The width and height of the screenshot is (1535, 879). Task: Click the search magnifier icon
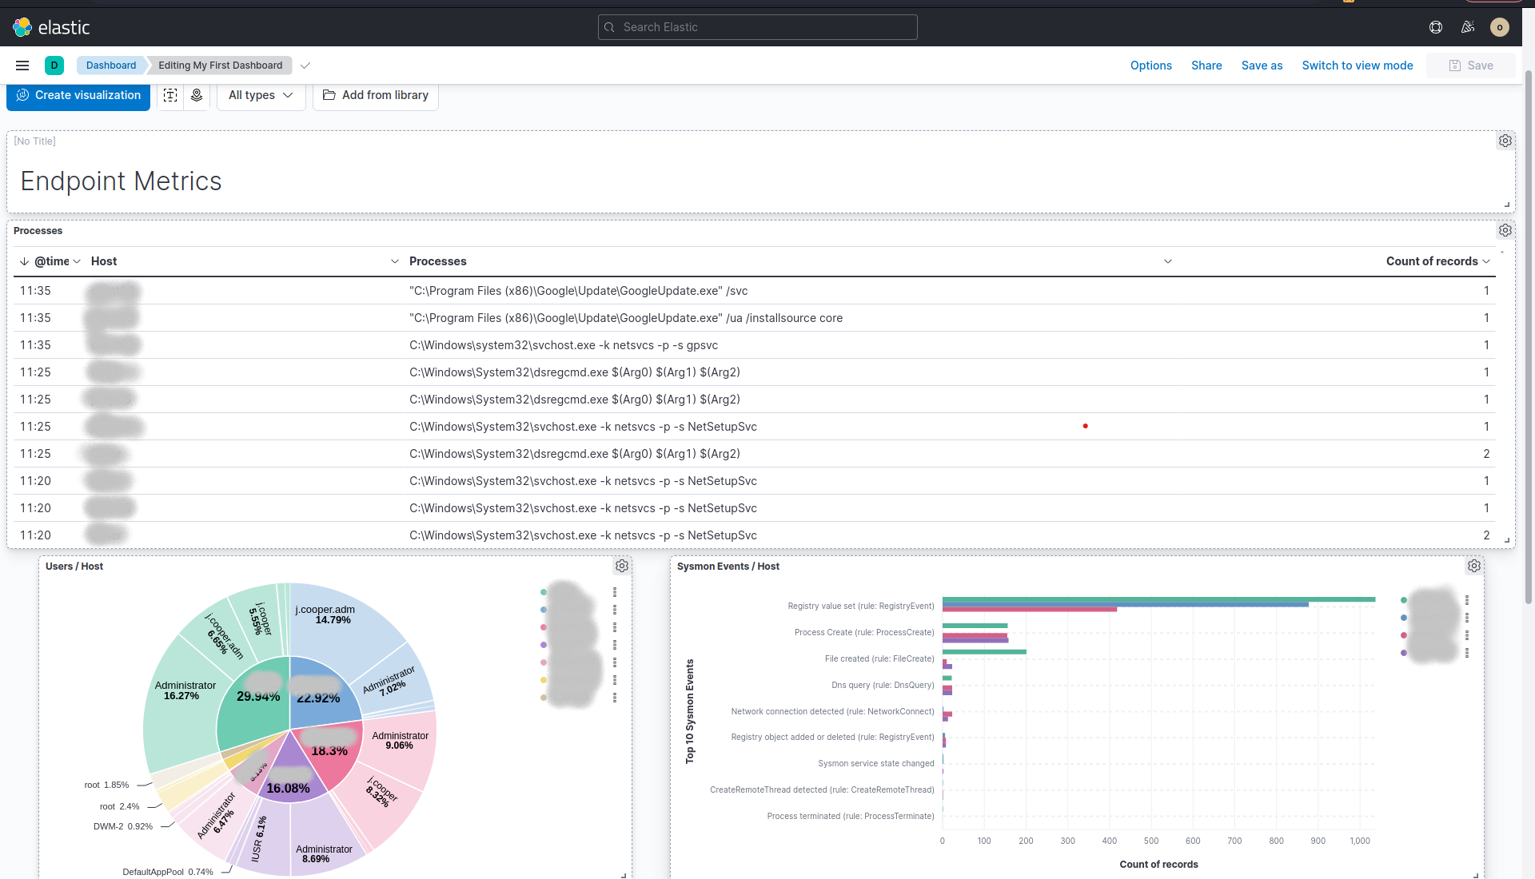click(609, 27)
